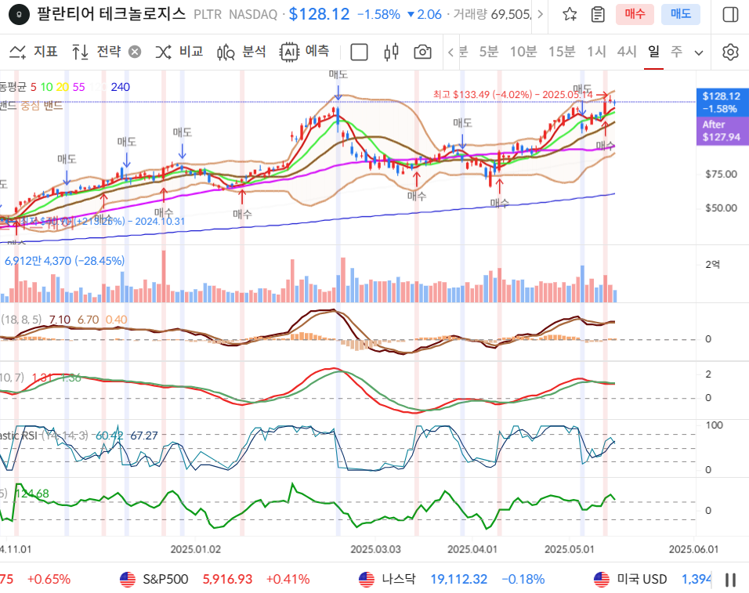Click the 2025.03.03 date axis label
This screenshot has height=593, width=749.
[375, 549]
